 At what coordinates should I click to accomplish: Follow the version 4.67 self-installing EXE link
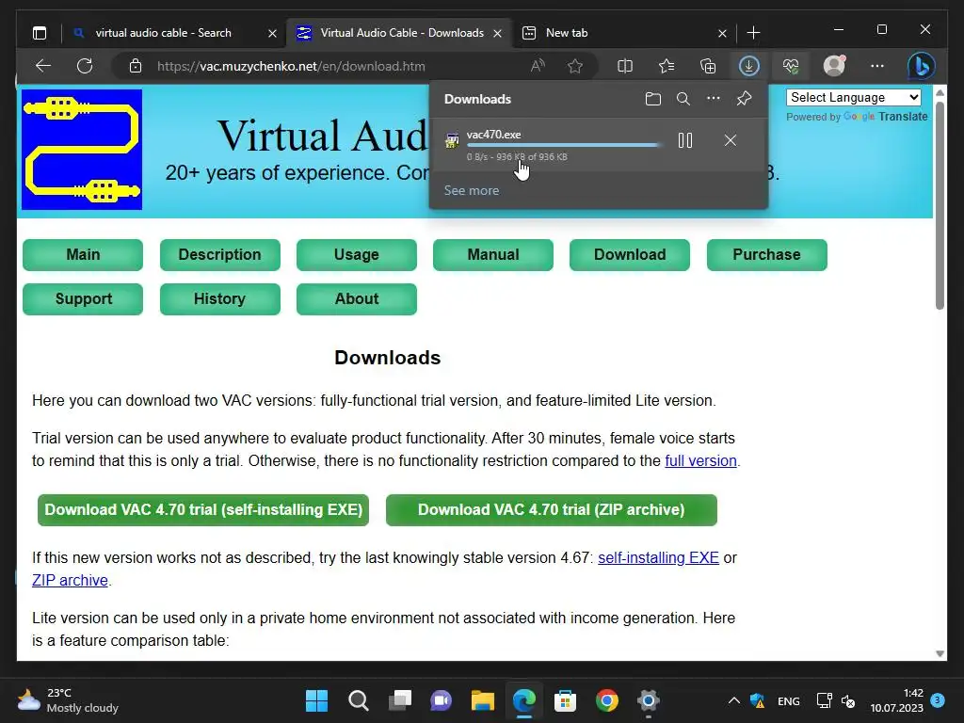658,557
